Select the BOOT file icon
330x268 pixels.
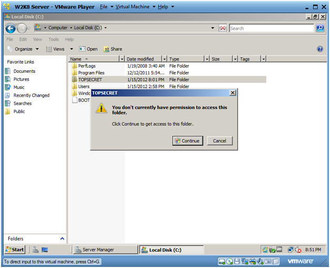75,100
